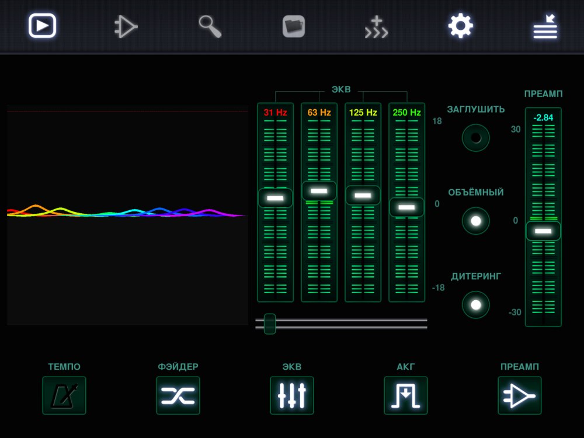Image resolution: width=584 pixels, height=438 pixels.
Task: Open the player screen icon
Action: point(42,26)
